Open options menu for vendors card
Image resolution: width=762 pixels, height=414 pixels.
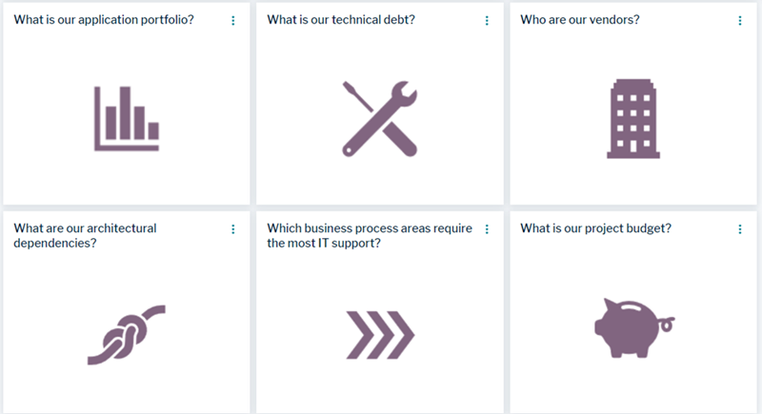tap(740, 21)
